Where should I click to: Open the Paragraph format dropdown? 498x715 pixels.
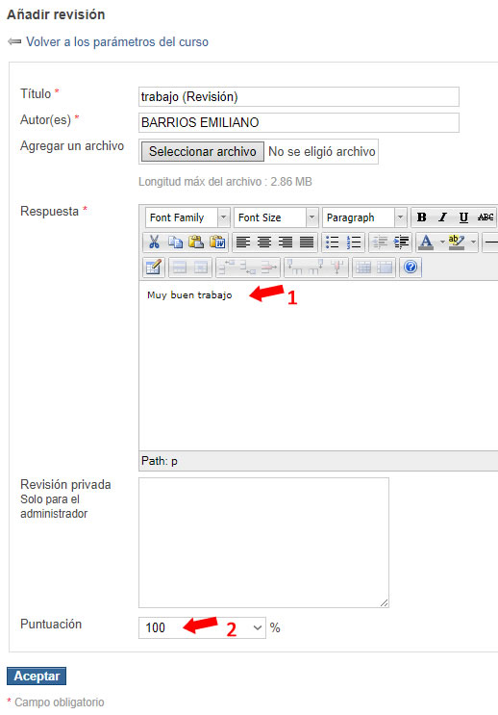(364, 217)
